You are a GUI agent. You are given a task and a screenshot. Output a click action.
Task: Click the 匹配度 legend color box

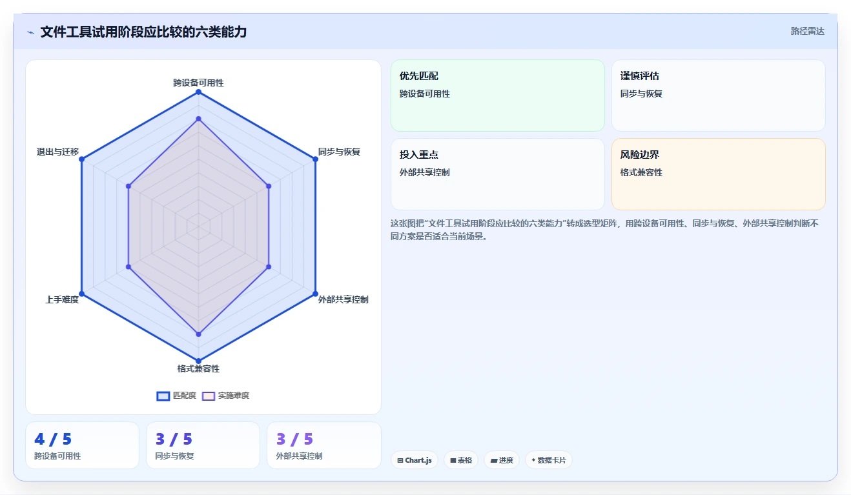pyautogui.click(x=163, y=396)
